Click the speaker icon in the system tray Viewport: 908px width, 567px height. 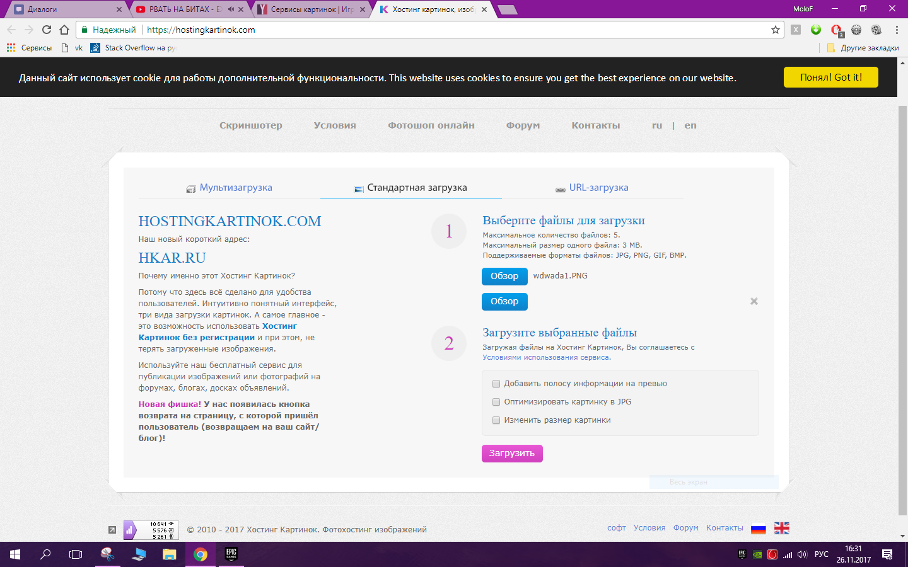coord(801,554)
